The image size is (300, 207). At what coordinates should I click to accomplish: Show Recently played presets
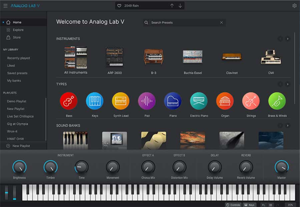click(18, 58)
